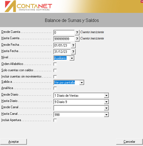
Task: Focus the Desde Cuenta input field
Action: [x=64, y=33]
